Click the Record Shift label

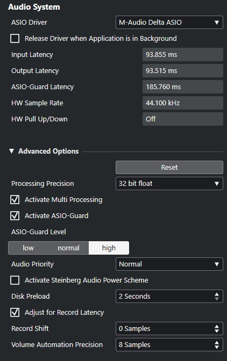click(x=30, y=329)
